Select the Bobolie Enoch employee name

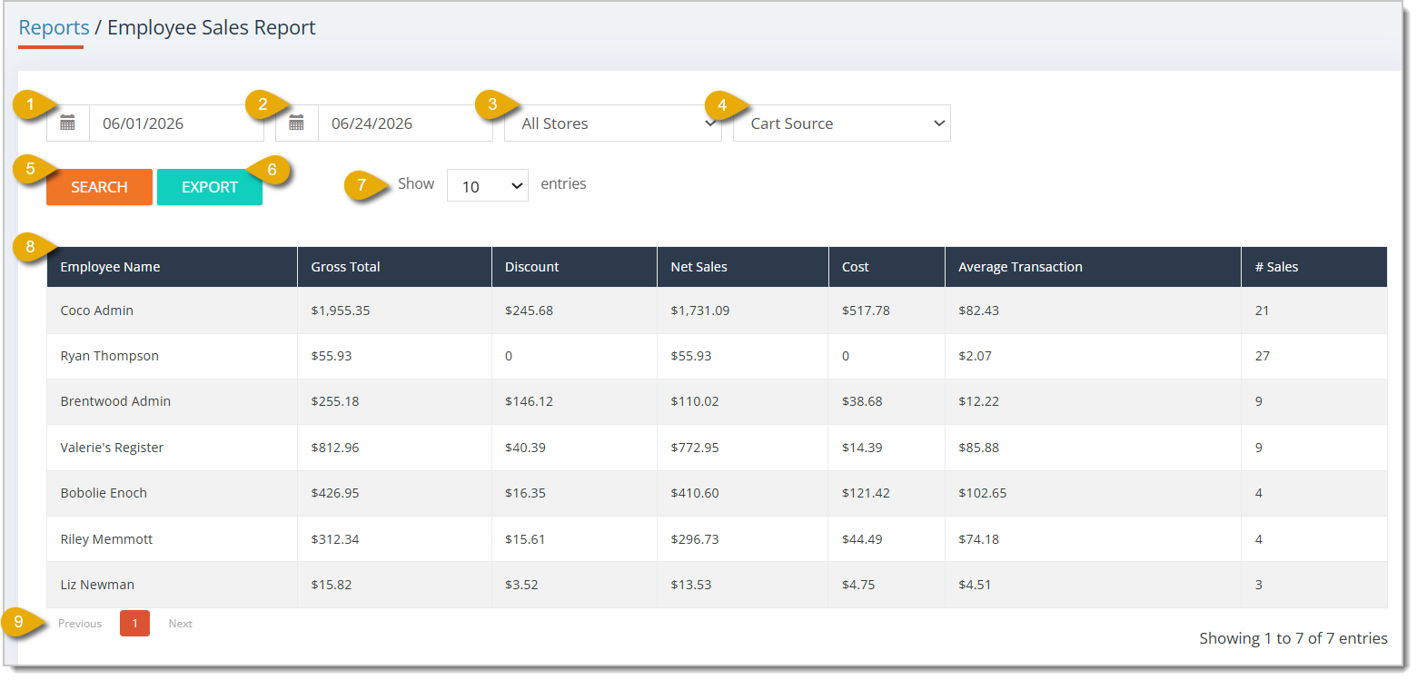pyautogui.click(x=104, y=493)
